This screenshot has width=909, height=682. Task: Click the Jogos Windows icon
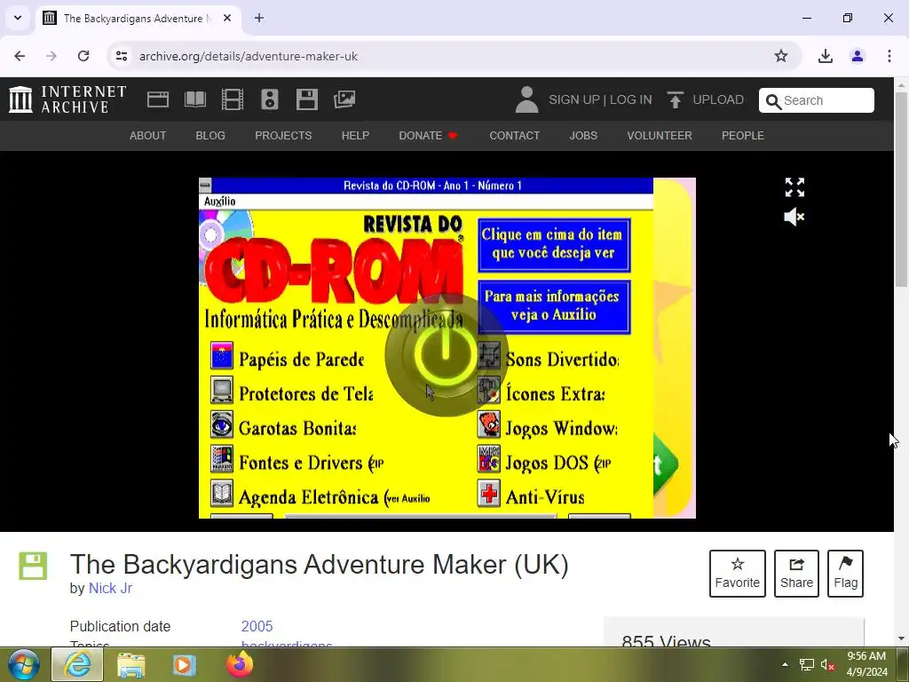coord(489,424)
